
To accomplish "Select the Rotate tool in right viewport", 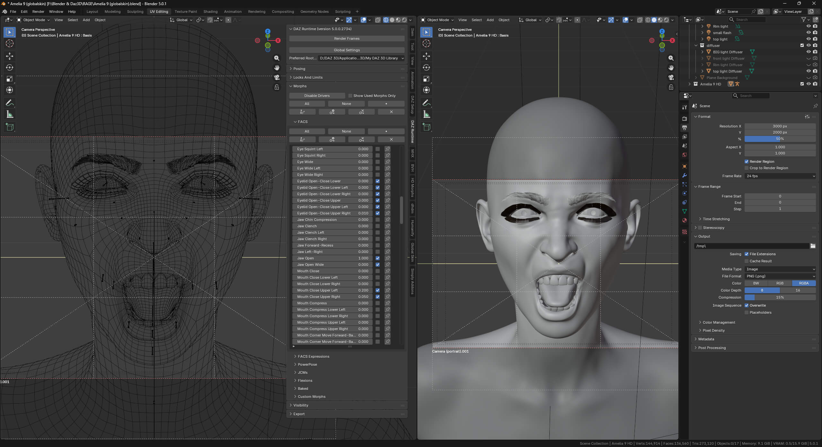I will point(426,67).
